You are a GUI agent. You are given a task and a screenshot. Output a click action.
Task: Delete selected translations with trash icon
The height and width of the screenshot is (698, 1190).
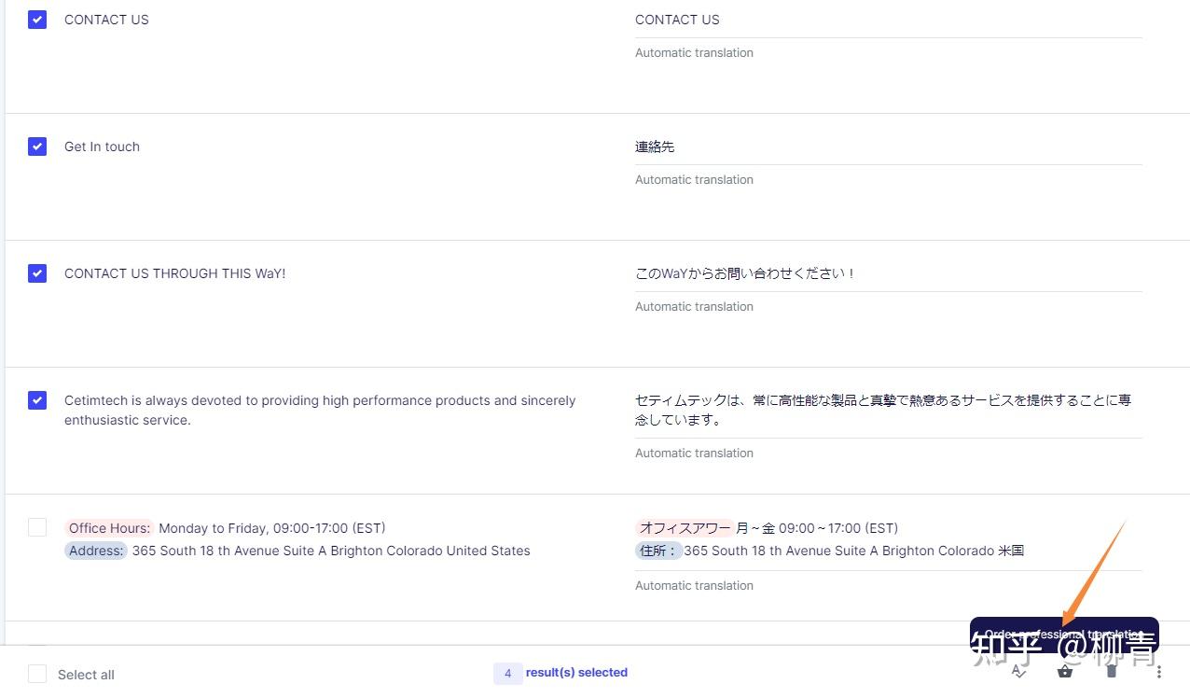1111,670
